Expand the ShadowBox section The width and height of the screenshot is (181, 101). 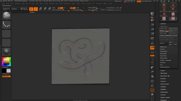pos(164,51)
